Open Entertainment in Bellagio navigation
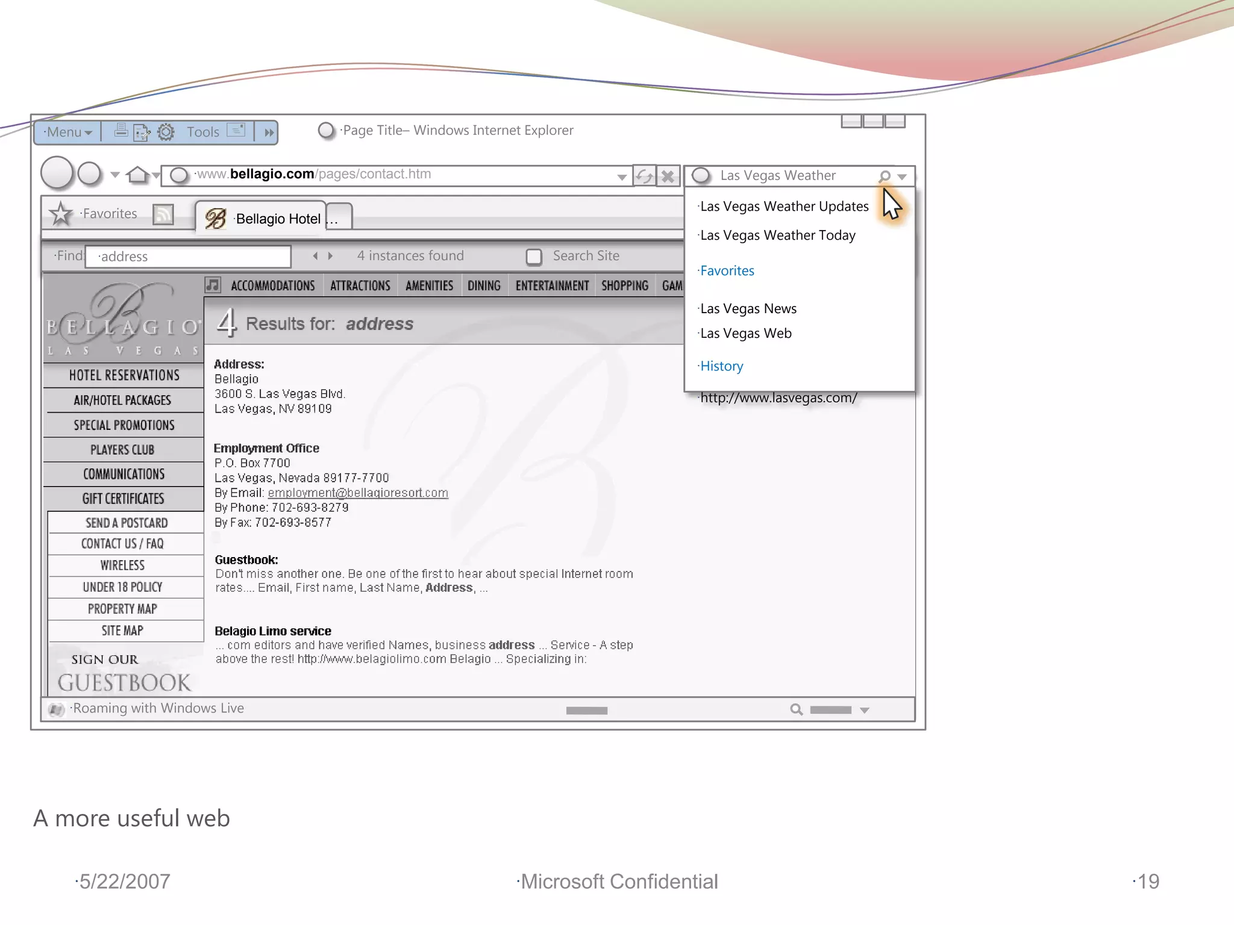Screen dimensions: 1234x925 tap(552, 285)
